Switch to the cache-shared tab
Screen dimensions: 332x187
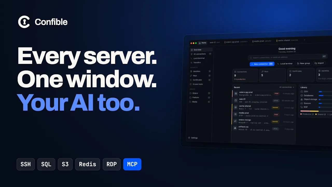[288, 40]
